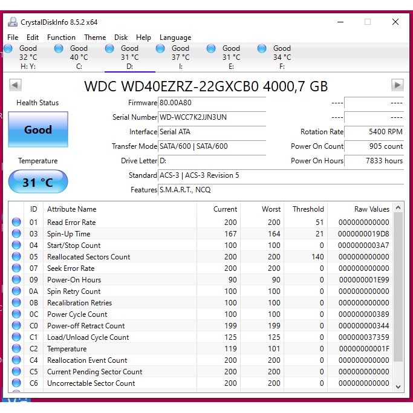Click the 31 °C temperature button

point(38,182)
